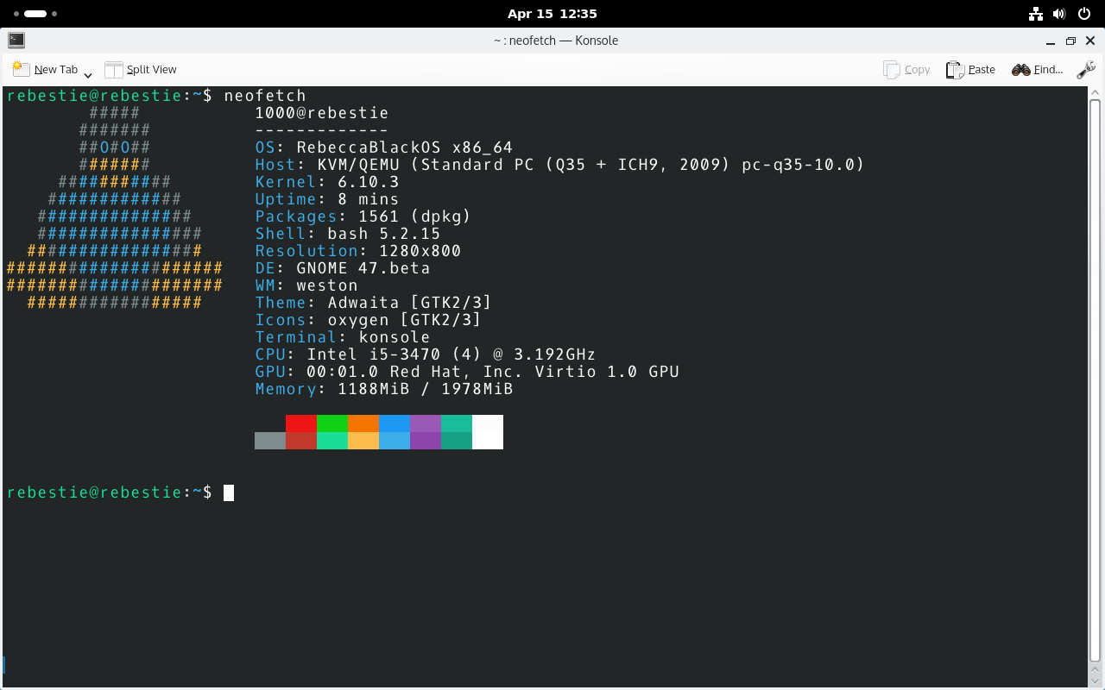Screen dimensions: 1105x690
Task: Click the "OS: RebeccaBlackOS x86_64" line
Action: point(384,147)
